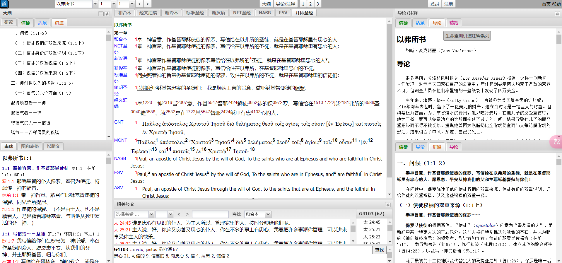The width and height of the screenshot is (562, 263).
Task: Click the refresh icon in 大纲 panel header
Action: [107, 14]
